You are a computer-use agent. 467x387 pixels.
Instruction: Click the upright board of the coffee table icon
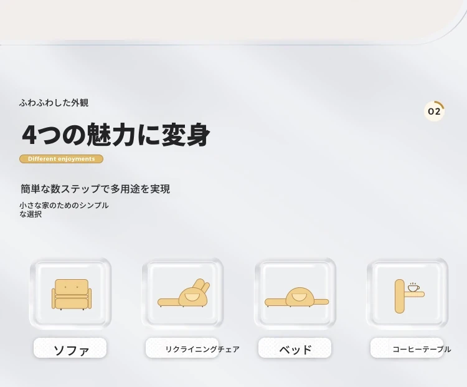[399, 296]
